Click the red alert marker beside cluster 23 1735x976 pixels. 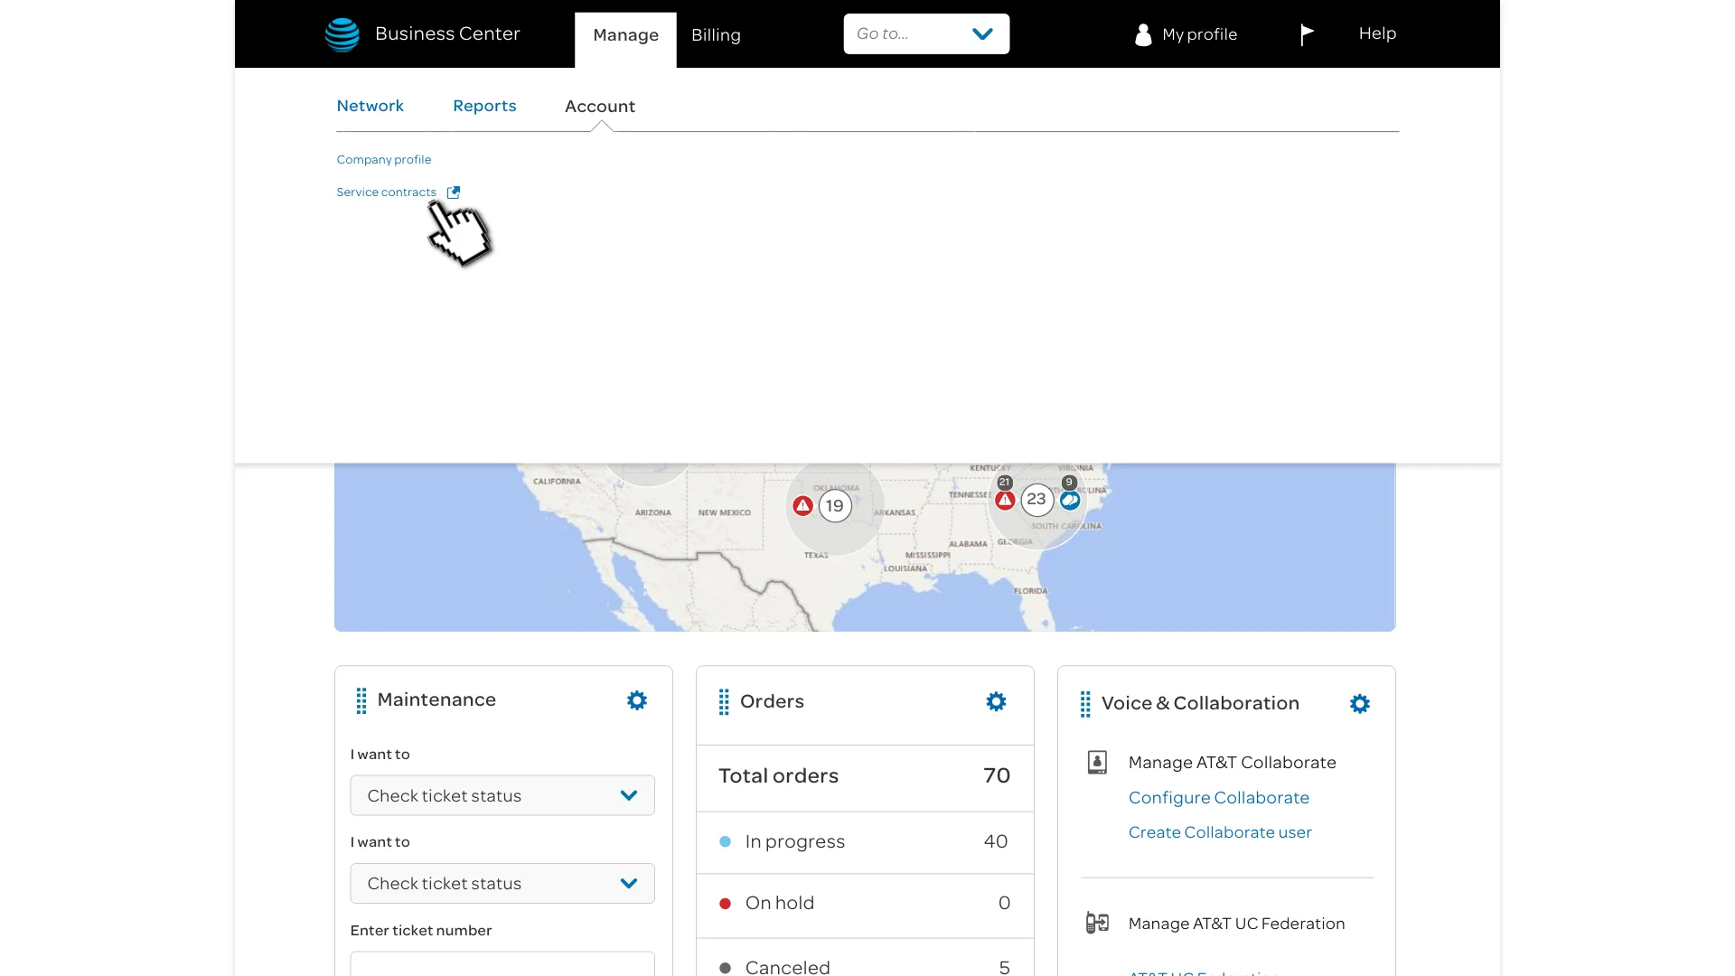click(1005, 500)
